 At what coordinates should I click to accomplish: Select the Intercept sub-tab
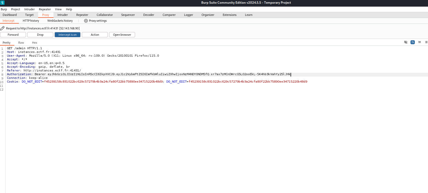tap(8, 21)
